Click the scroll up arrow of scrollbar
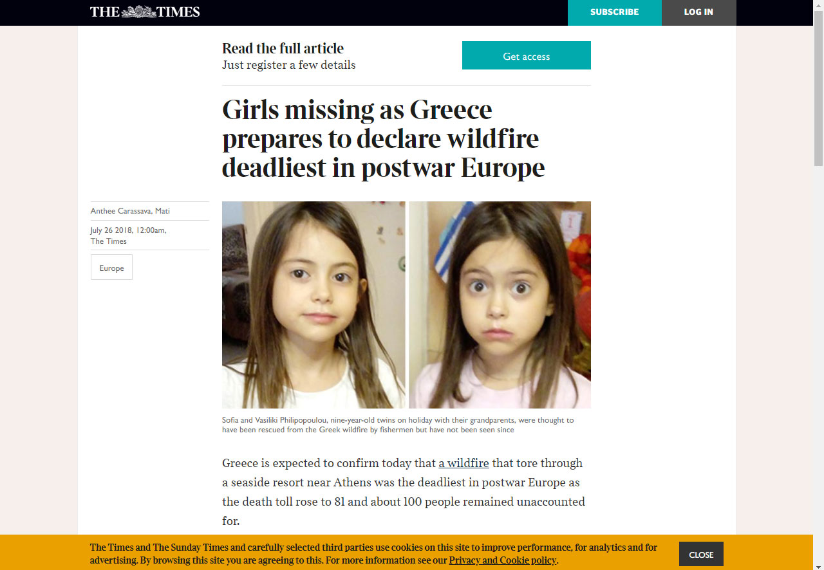Viewport: 824px width, 570px height. pos(818,5)
